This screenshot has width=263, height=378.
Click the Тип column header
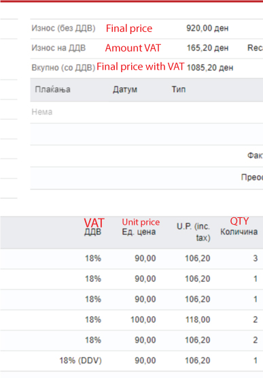(x=179, y=89)
